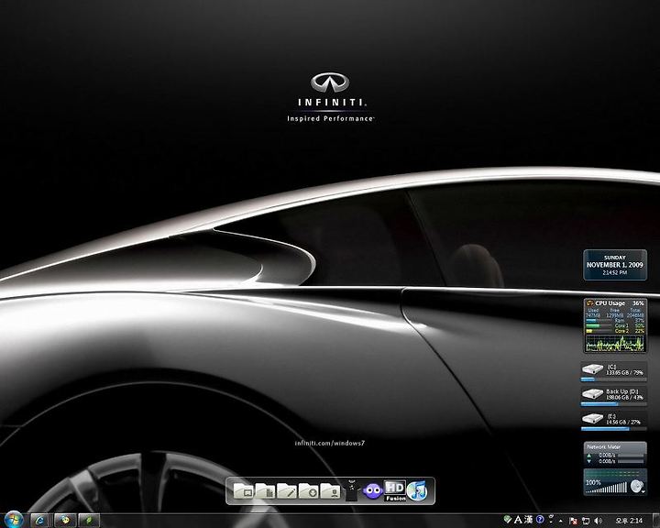Click the infiniti.com/windows7 wallpaper text

point(330,443)
